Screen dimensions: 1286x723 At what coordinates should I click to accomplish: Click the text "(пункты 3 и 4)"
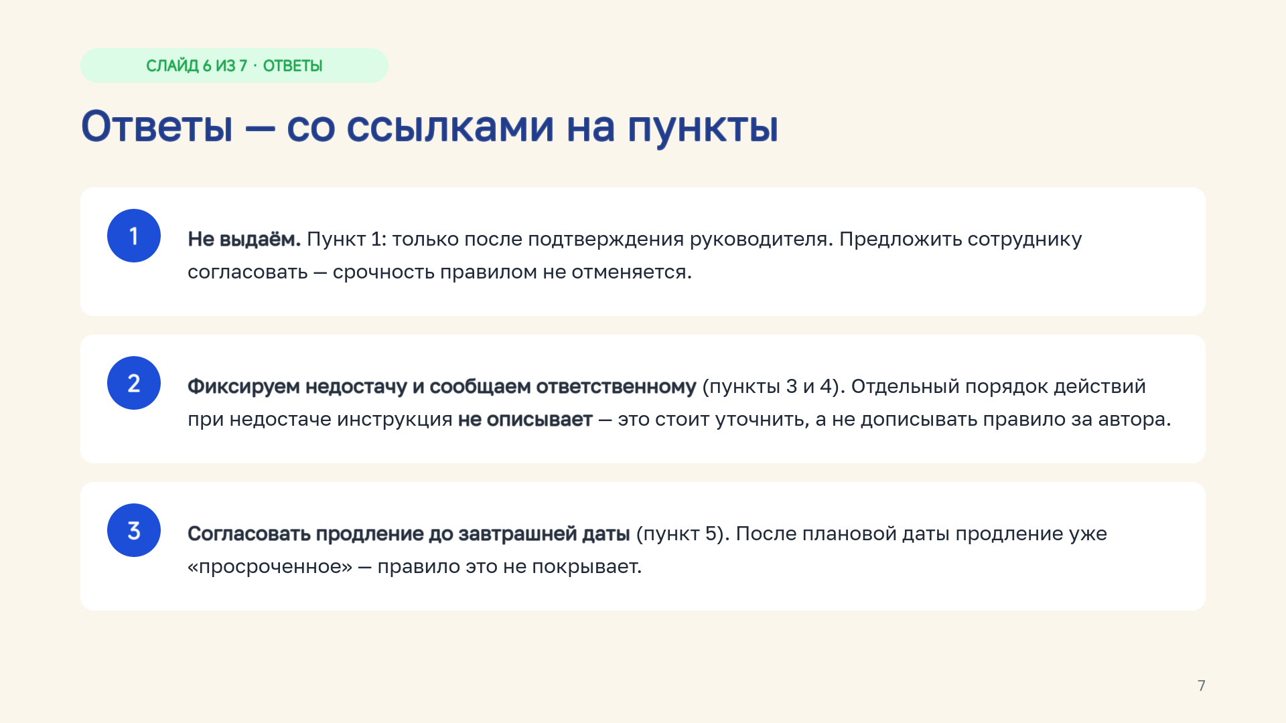[770, 386]
